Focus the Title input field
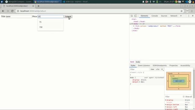The height and width of the screenshot is (110, 195). [19, 16]
